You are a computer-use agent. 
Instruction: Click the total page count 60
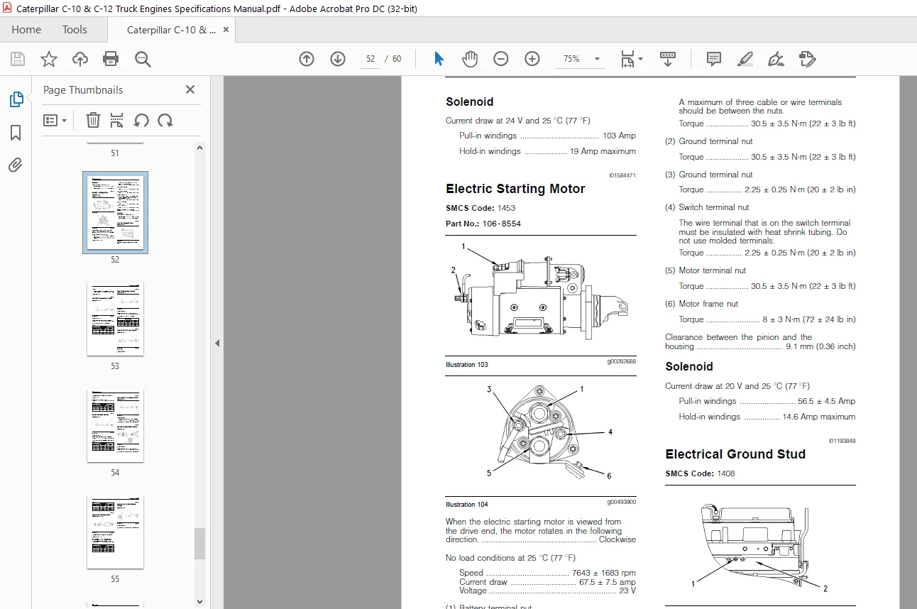[x=397, y=59]
